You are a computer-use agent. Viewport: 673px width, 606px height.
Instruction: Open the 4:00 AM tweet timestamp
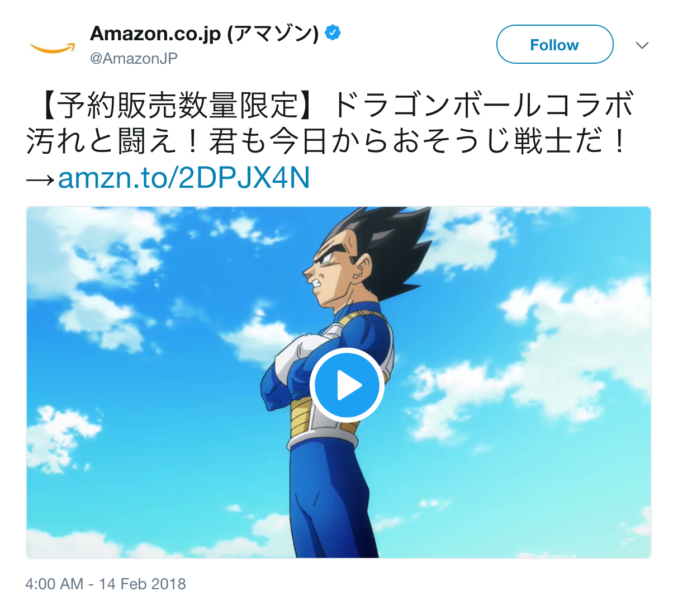pos(54,584)
